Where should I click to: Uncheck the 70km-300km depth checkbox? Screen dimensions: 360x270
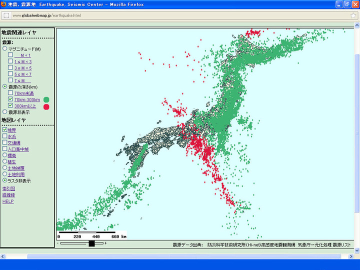pos(10,99)
